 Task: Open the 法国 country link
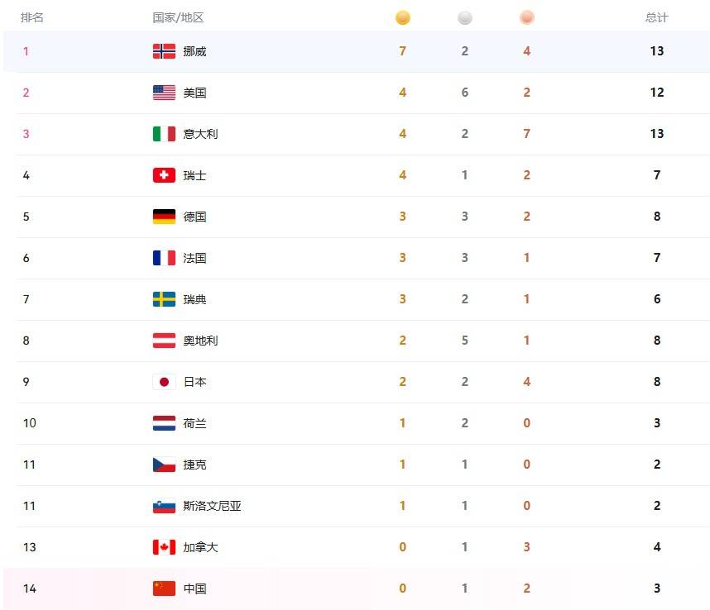[194, 258]
